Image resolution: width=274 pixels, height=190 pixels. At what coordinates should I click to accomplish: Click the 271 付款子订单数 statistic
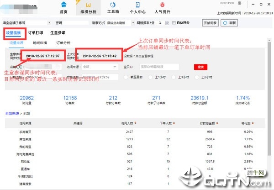click(156, 100)
